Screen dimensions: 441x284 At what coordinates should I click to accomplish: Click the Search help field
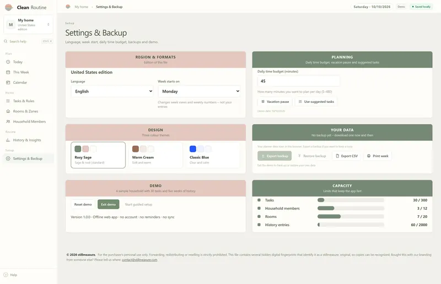(28, 41)
